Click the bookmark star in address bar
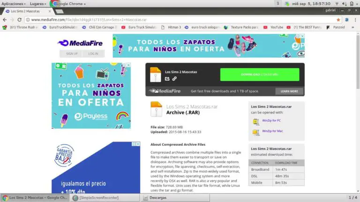The width and height of the screenshot is (360, 202). click(x=338, y=20)
